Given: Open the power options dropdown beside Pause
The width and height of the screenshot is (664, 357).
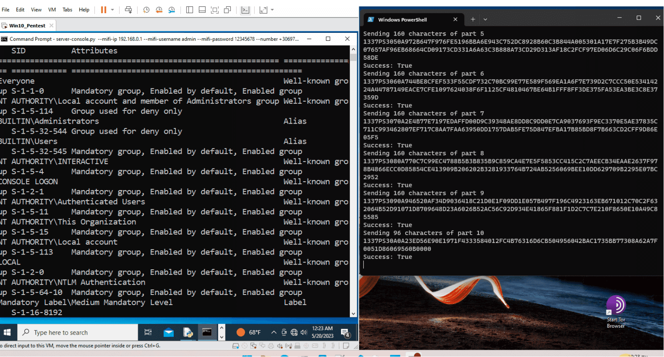Looking at the screenshot, I should click(x=113, y=10).
